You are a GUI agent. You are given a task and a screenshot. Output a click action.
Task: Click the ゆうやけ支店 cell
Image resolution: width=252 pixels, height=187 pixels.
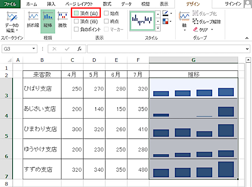[42, 149]
